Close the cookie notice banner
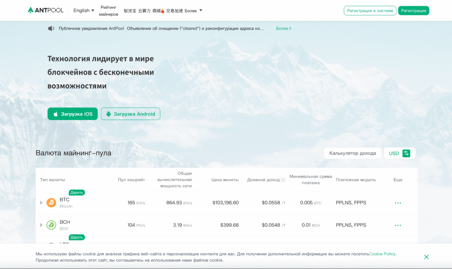 click(426, 257)
